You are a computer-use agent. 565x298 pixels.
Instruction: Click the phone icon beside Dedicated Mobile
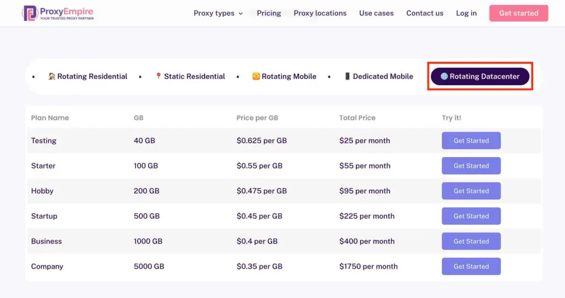347,77
